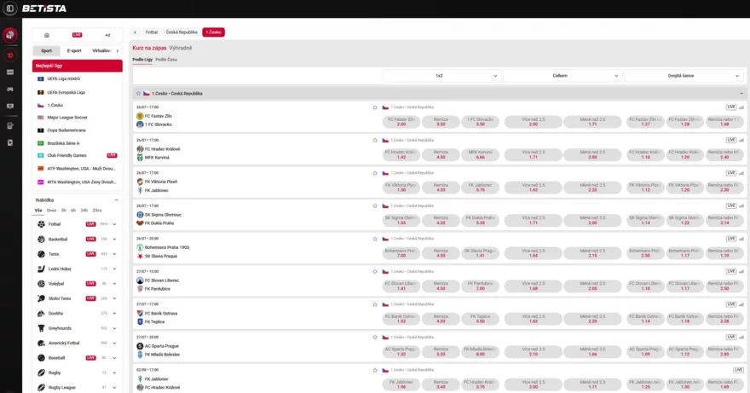Image resolution: width=750 pixels, height=393 pixels.
Task: Star the FC Hradec Králové vs Karviná match
Action: (375, 140)
